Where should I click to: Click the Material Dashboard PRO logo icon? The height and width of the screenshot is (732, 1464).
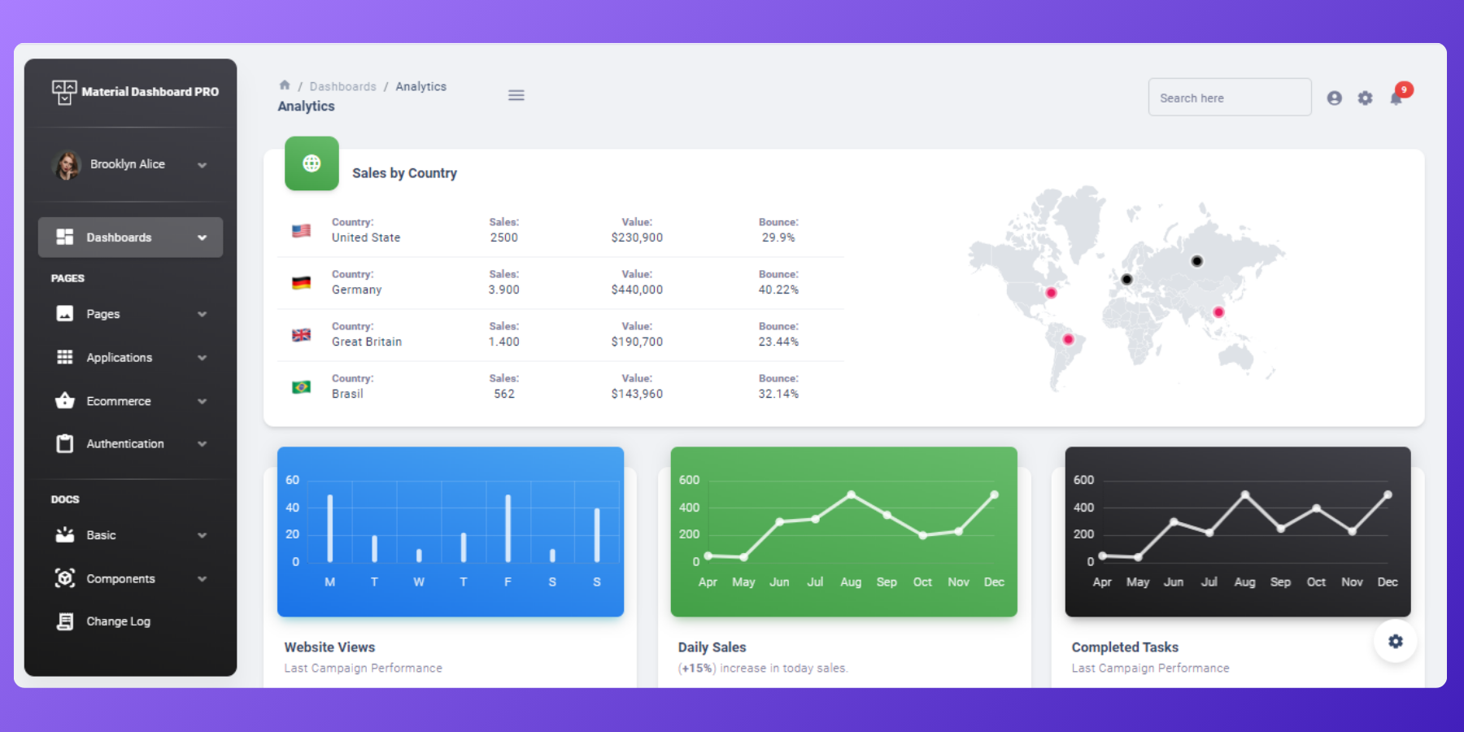(x=64, y=92)
